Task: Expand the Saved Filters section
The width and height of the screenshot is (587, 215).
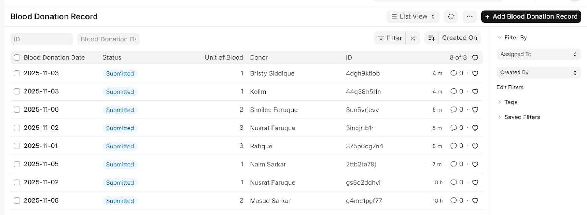Action: [x=522, y=117]
